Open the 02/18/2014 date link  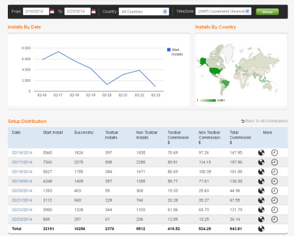click(x=22, y=172)
